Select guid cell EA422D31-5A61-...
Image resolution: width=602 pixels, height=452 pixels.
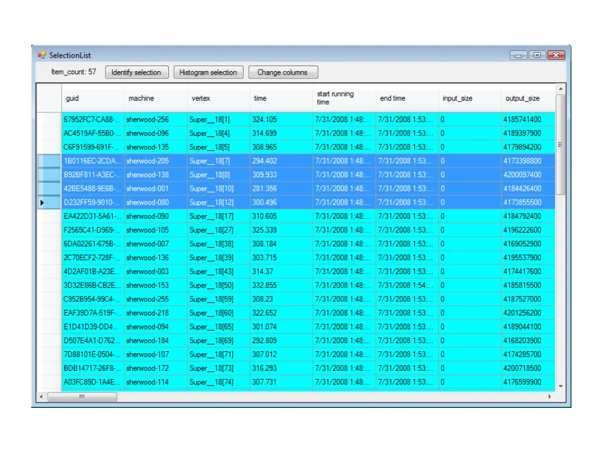coord(93,217)
